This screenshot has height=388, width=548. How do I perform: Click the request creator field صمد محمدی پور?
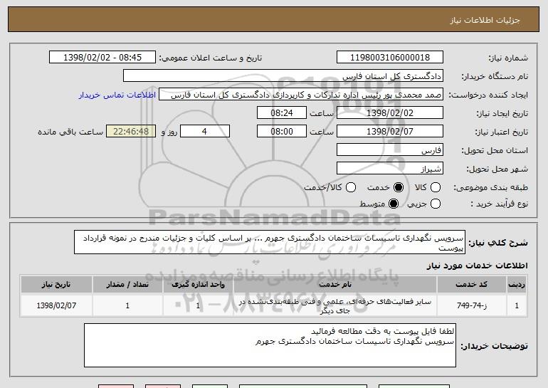point(301,95)
